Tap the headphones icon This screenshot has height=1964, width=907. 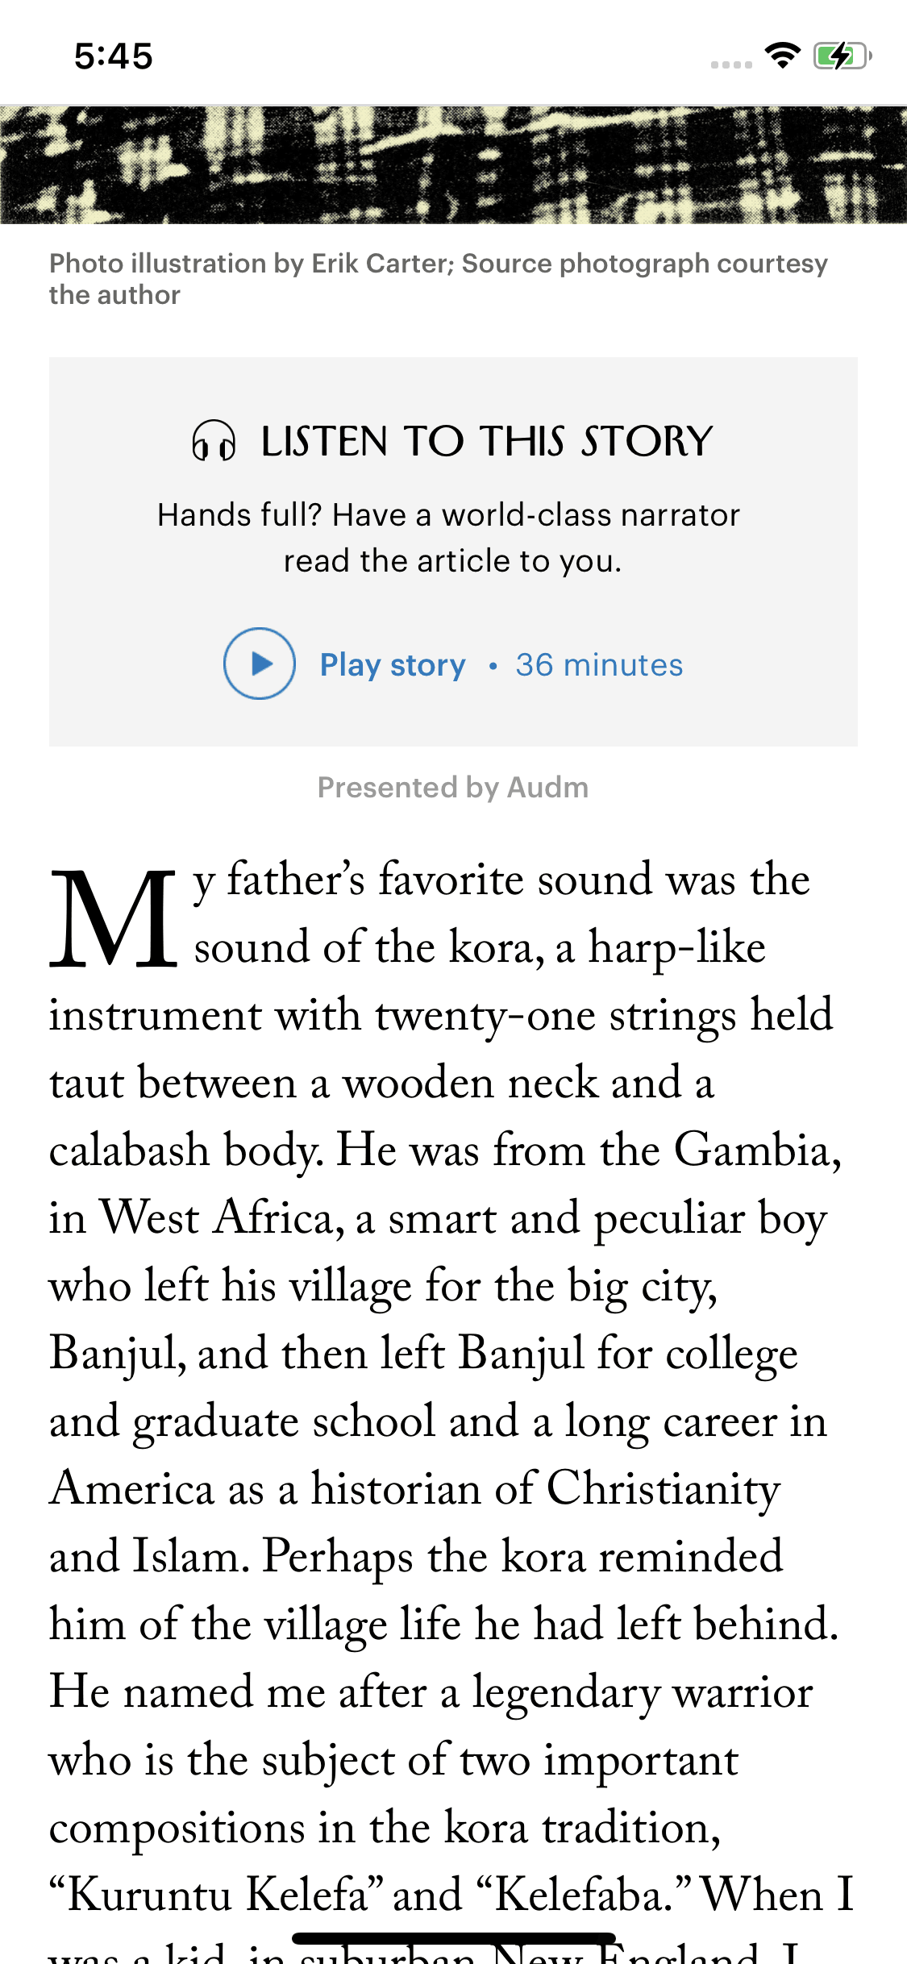(214, 441)
